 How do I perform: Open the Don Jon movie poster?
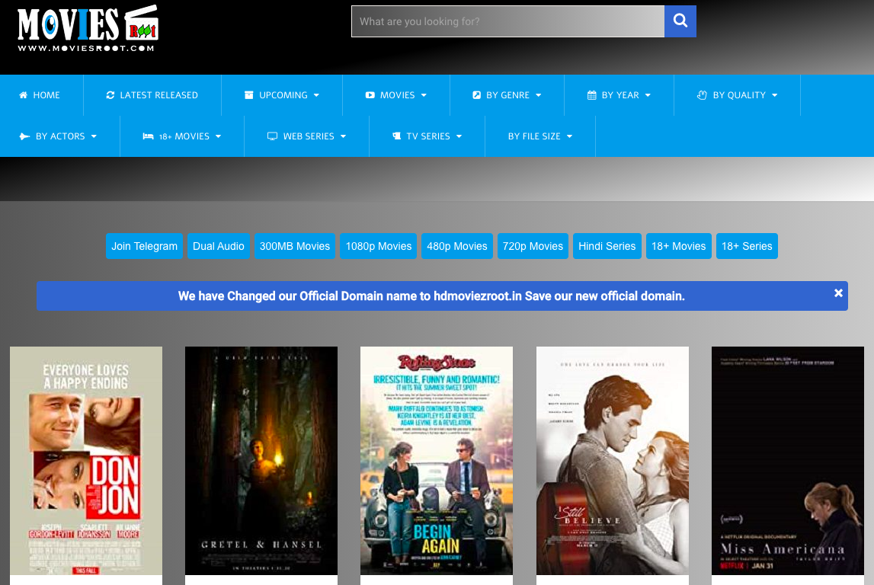(86, 461)
